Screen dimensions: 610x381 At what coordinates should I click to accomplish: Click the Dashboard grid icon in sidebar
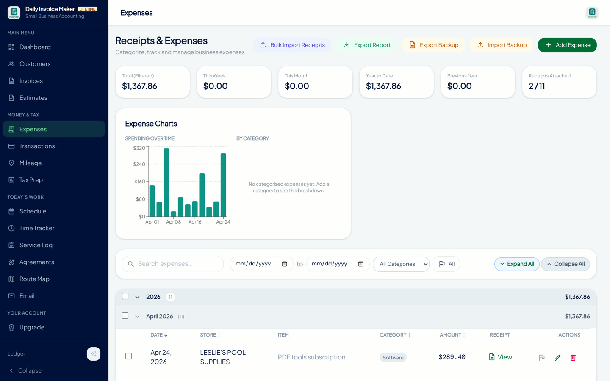(11, 47)
